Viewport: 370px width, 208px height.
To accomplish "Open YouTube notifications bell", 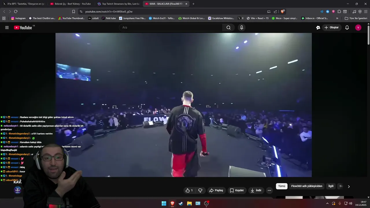I will (347, 27).
